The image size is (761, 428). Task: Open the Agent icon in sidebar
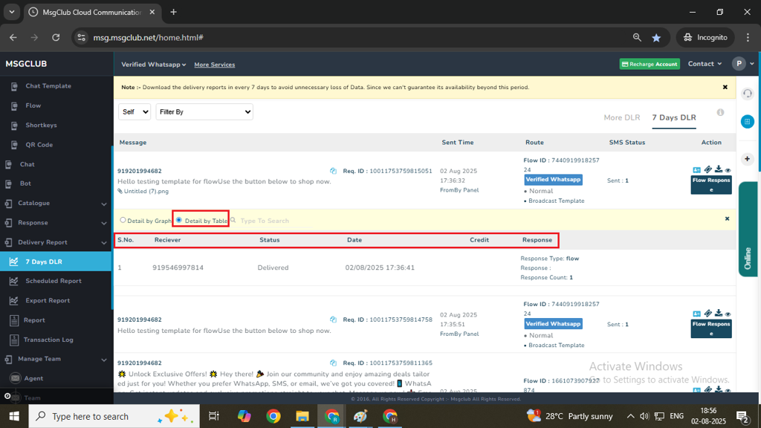pyautogui.click(x=16, y=378)
